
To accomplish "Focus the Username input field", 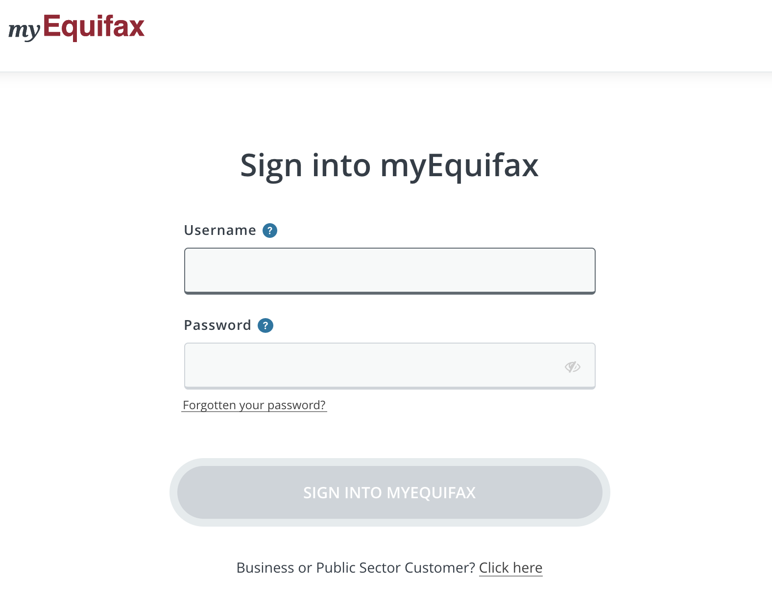I will [390, 271].
